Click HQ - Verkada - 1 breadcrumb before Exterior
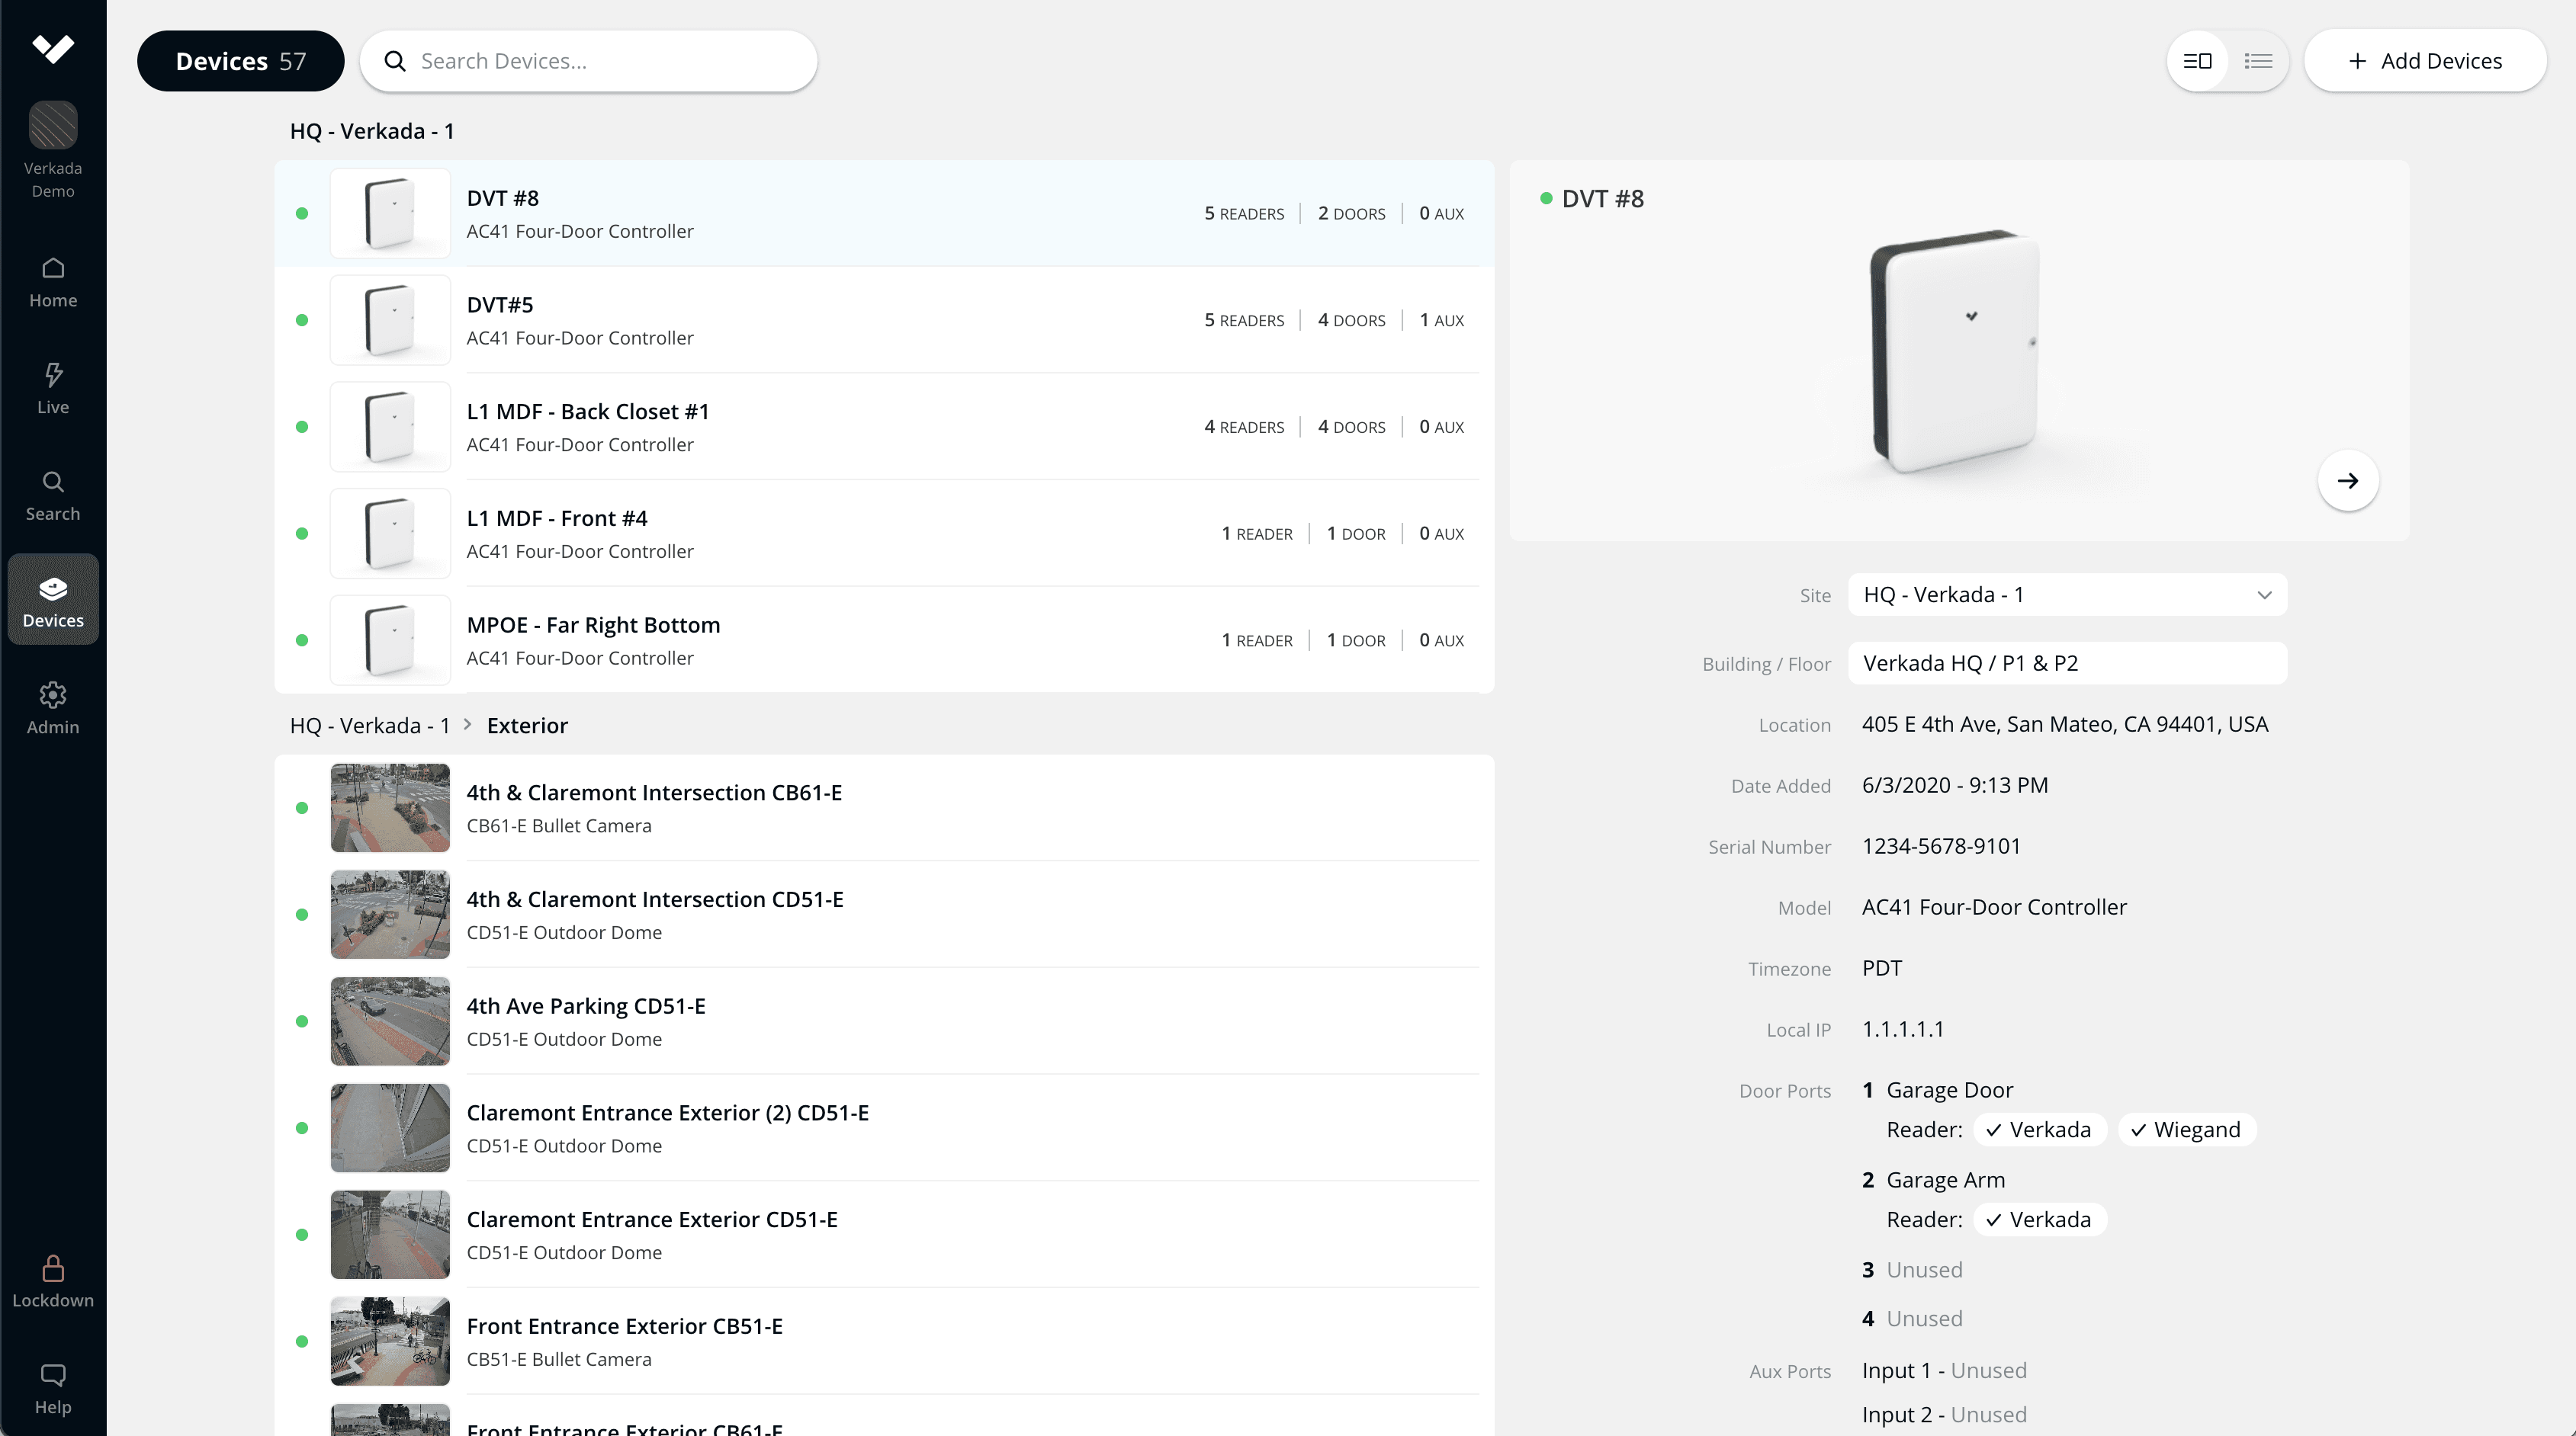Viewport: 2576px width, 1436px height. coord(370,726)
